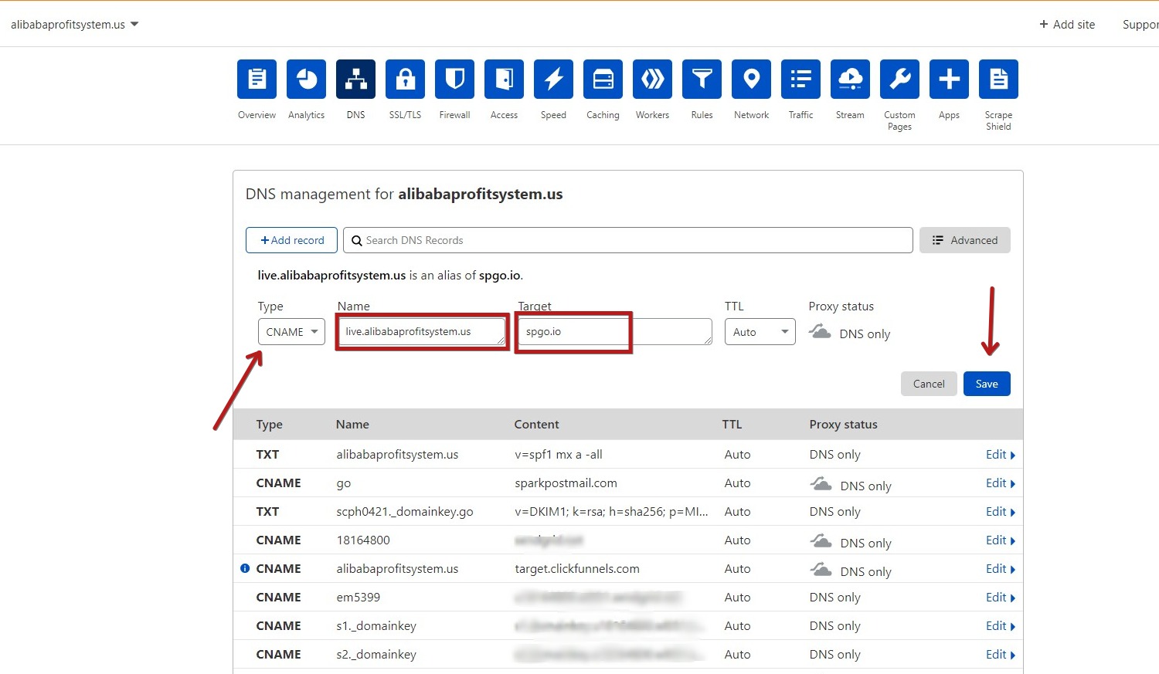Screen dimensions: 1159x674
Task: Open the Network location pin icon
Action: [751, 79]
